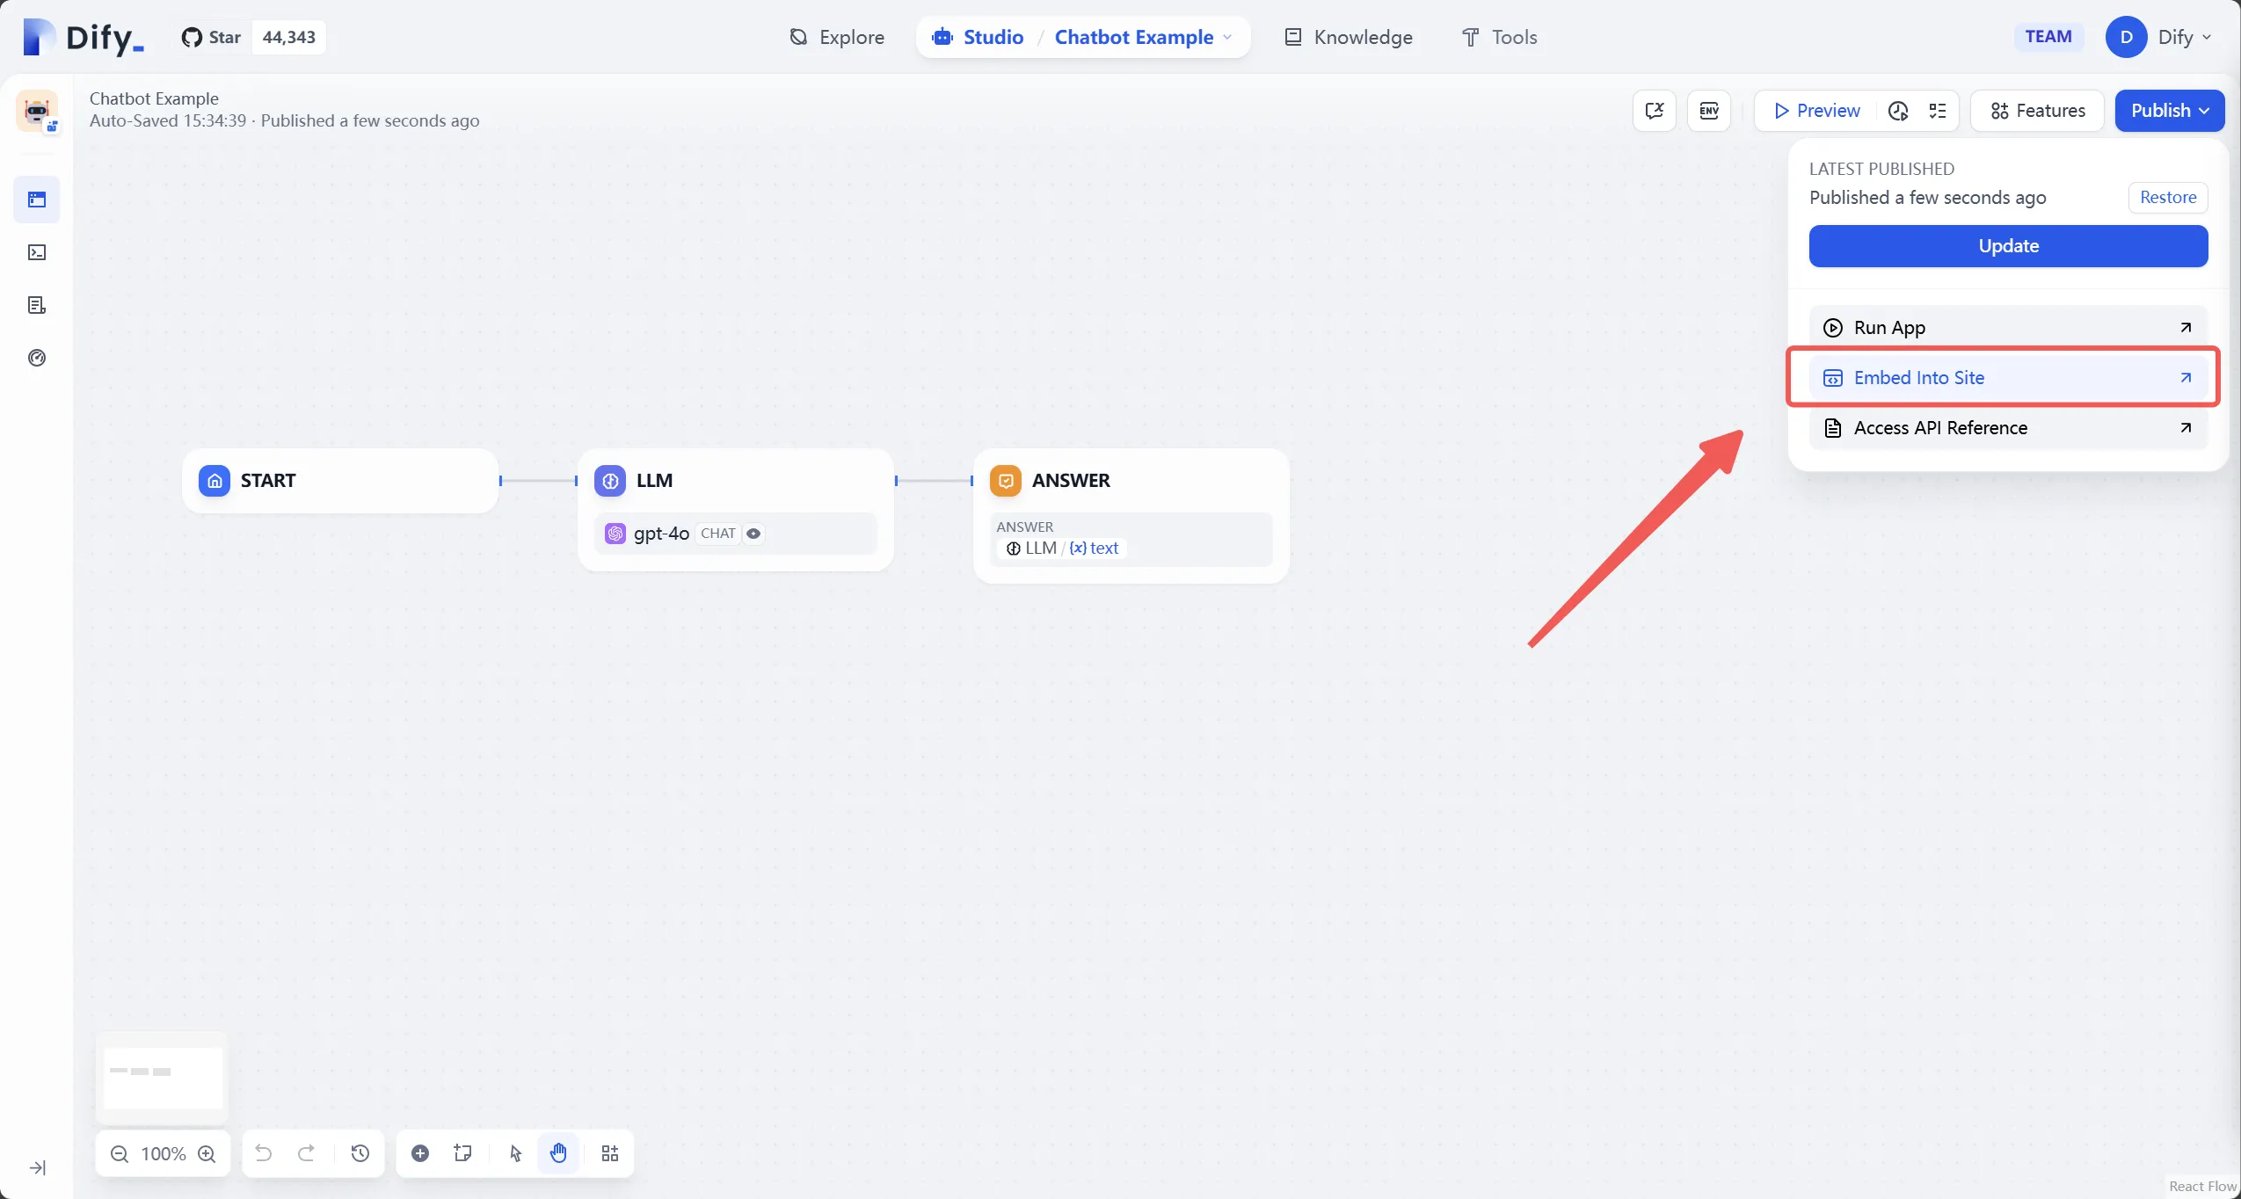The image size is (2241, 1199).
Task: Open Monitoring via gauge sidebar icon
Action: tap(36, 357)
